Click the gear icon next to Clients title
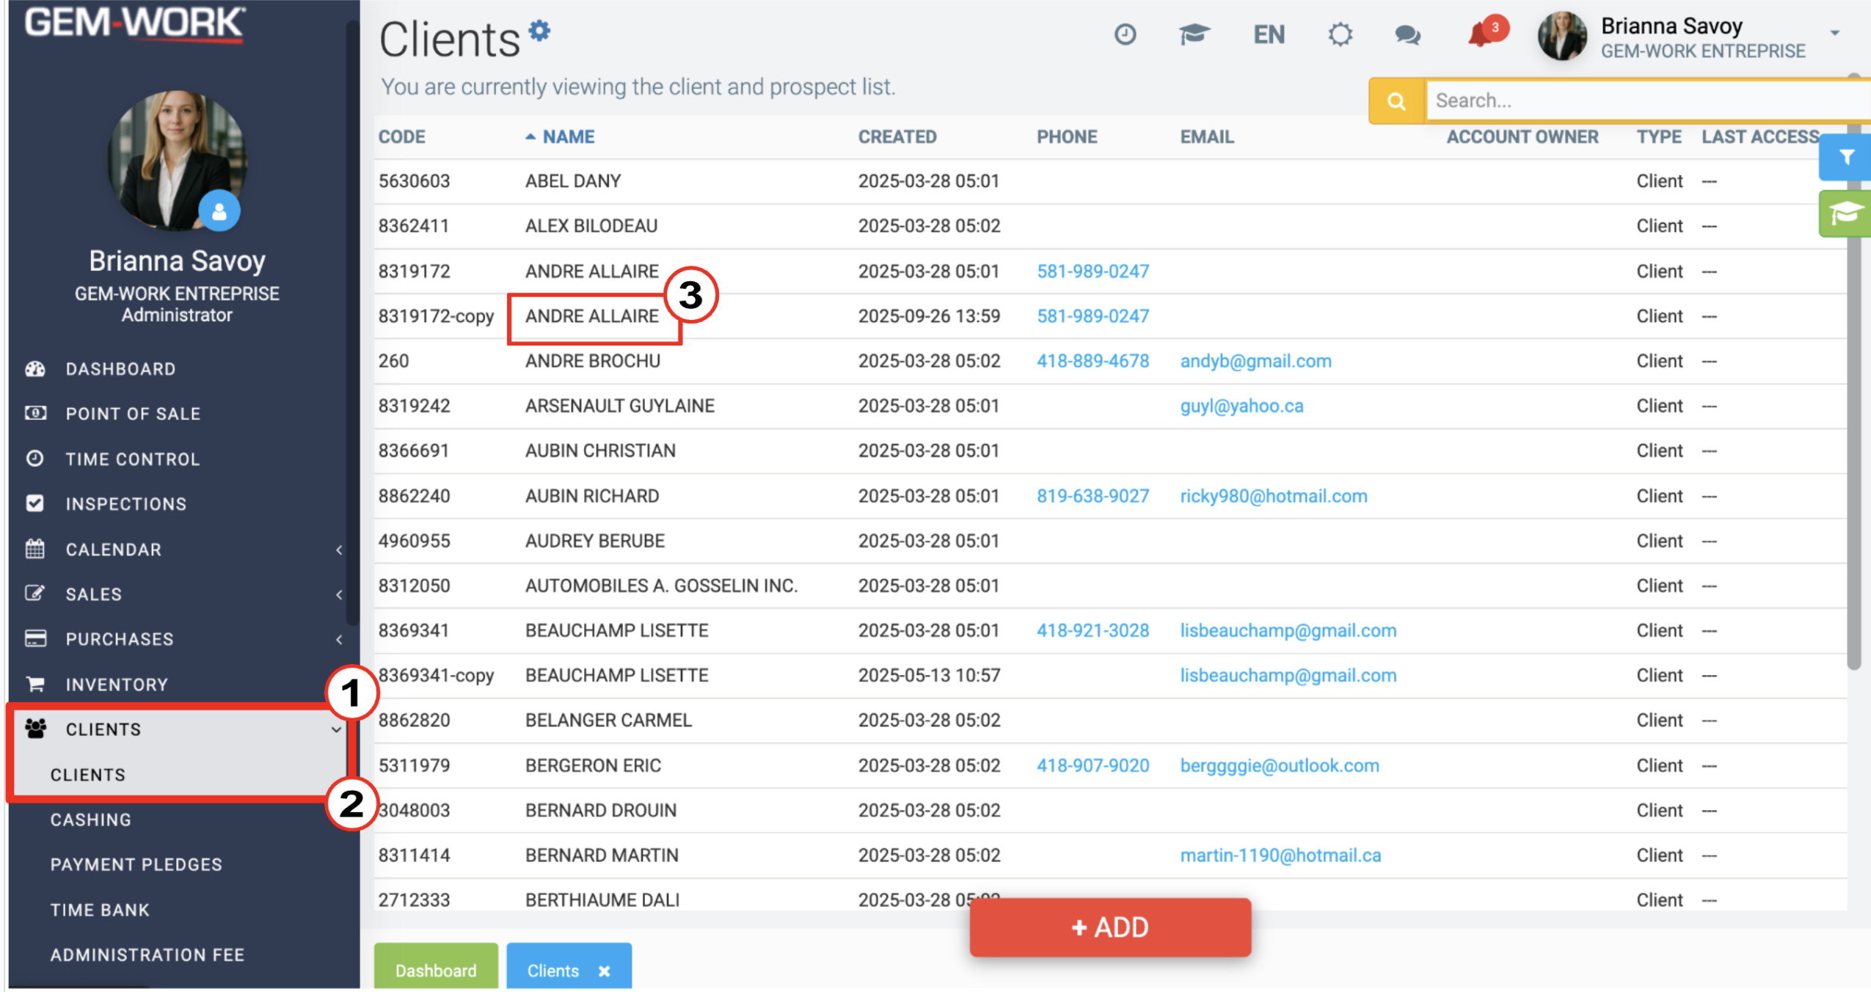The image size is (1871, 992). tap(539, 31)
